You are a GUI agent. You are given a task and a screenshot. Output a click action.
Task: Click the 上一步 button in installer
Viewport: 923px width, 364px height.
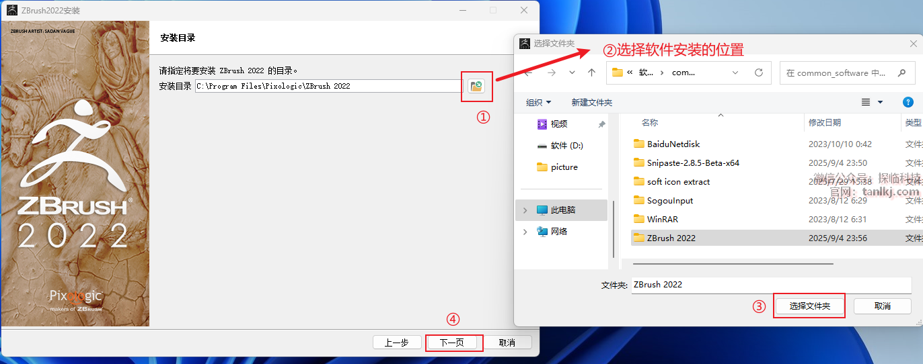(397, 343)
